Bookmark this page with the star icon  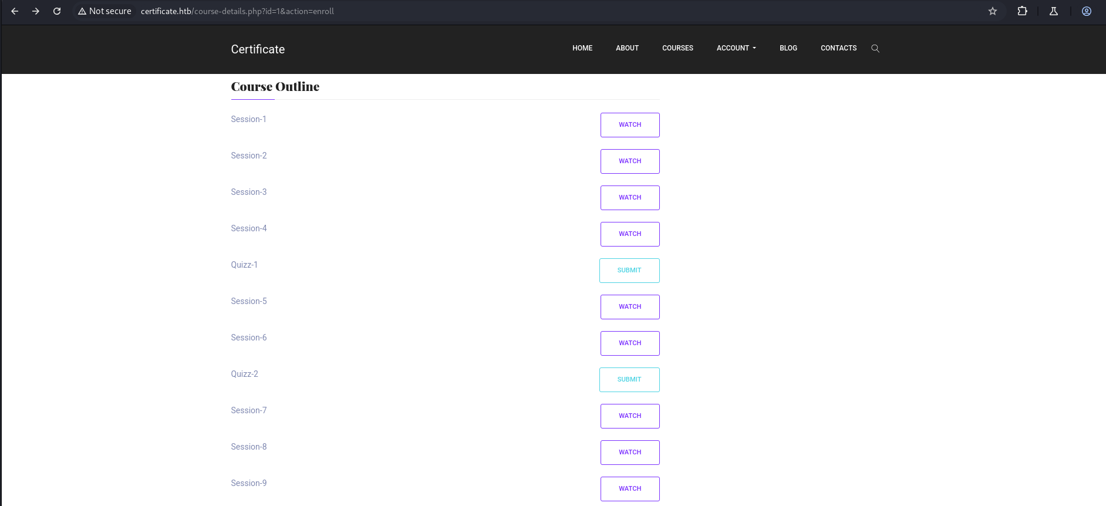click(993, 11)
